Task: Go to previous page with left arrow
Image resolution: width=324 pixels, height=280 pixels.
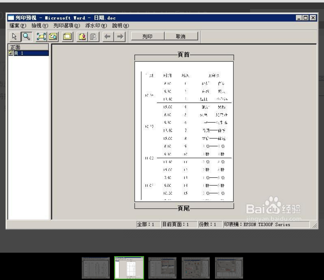Action: 108,37
